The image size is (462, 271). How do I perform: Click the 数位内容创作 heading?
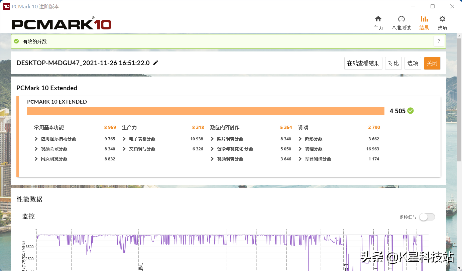point(225,127)
